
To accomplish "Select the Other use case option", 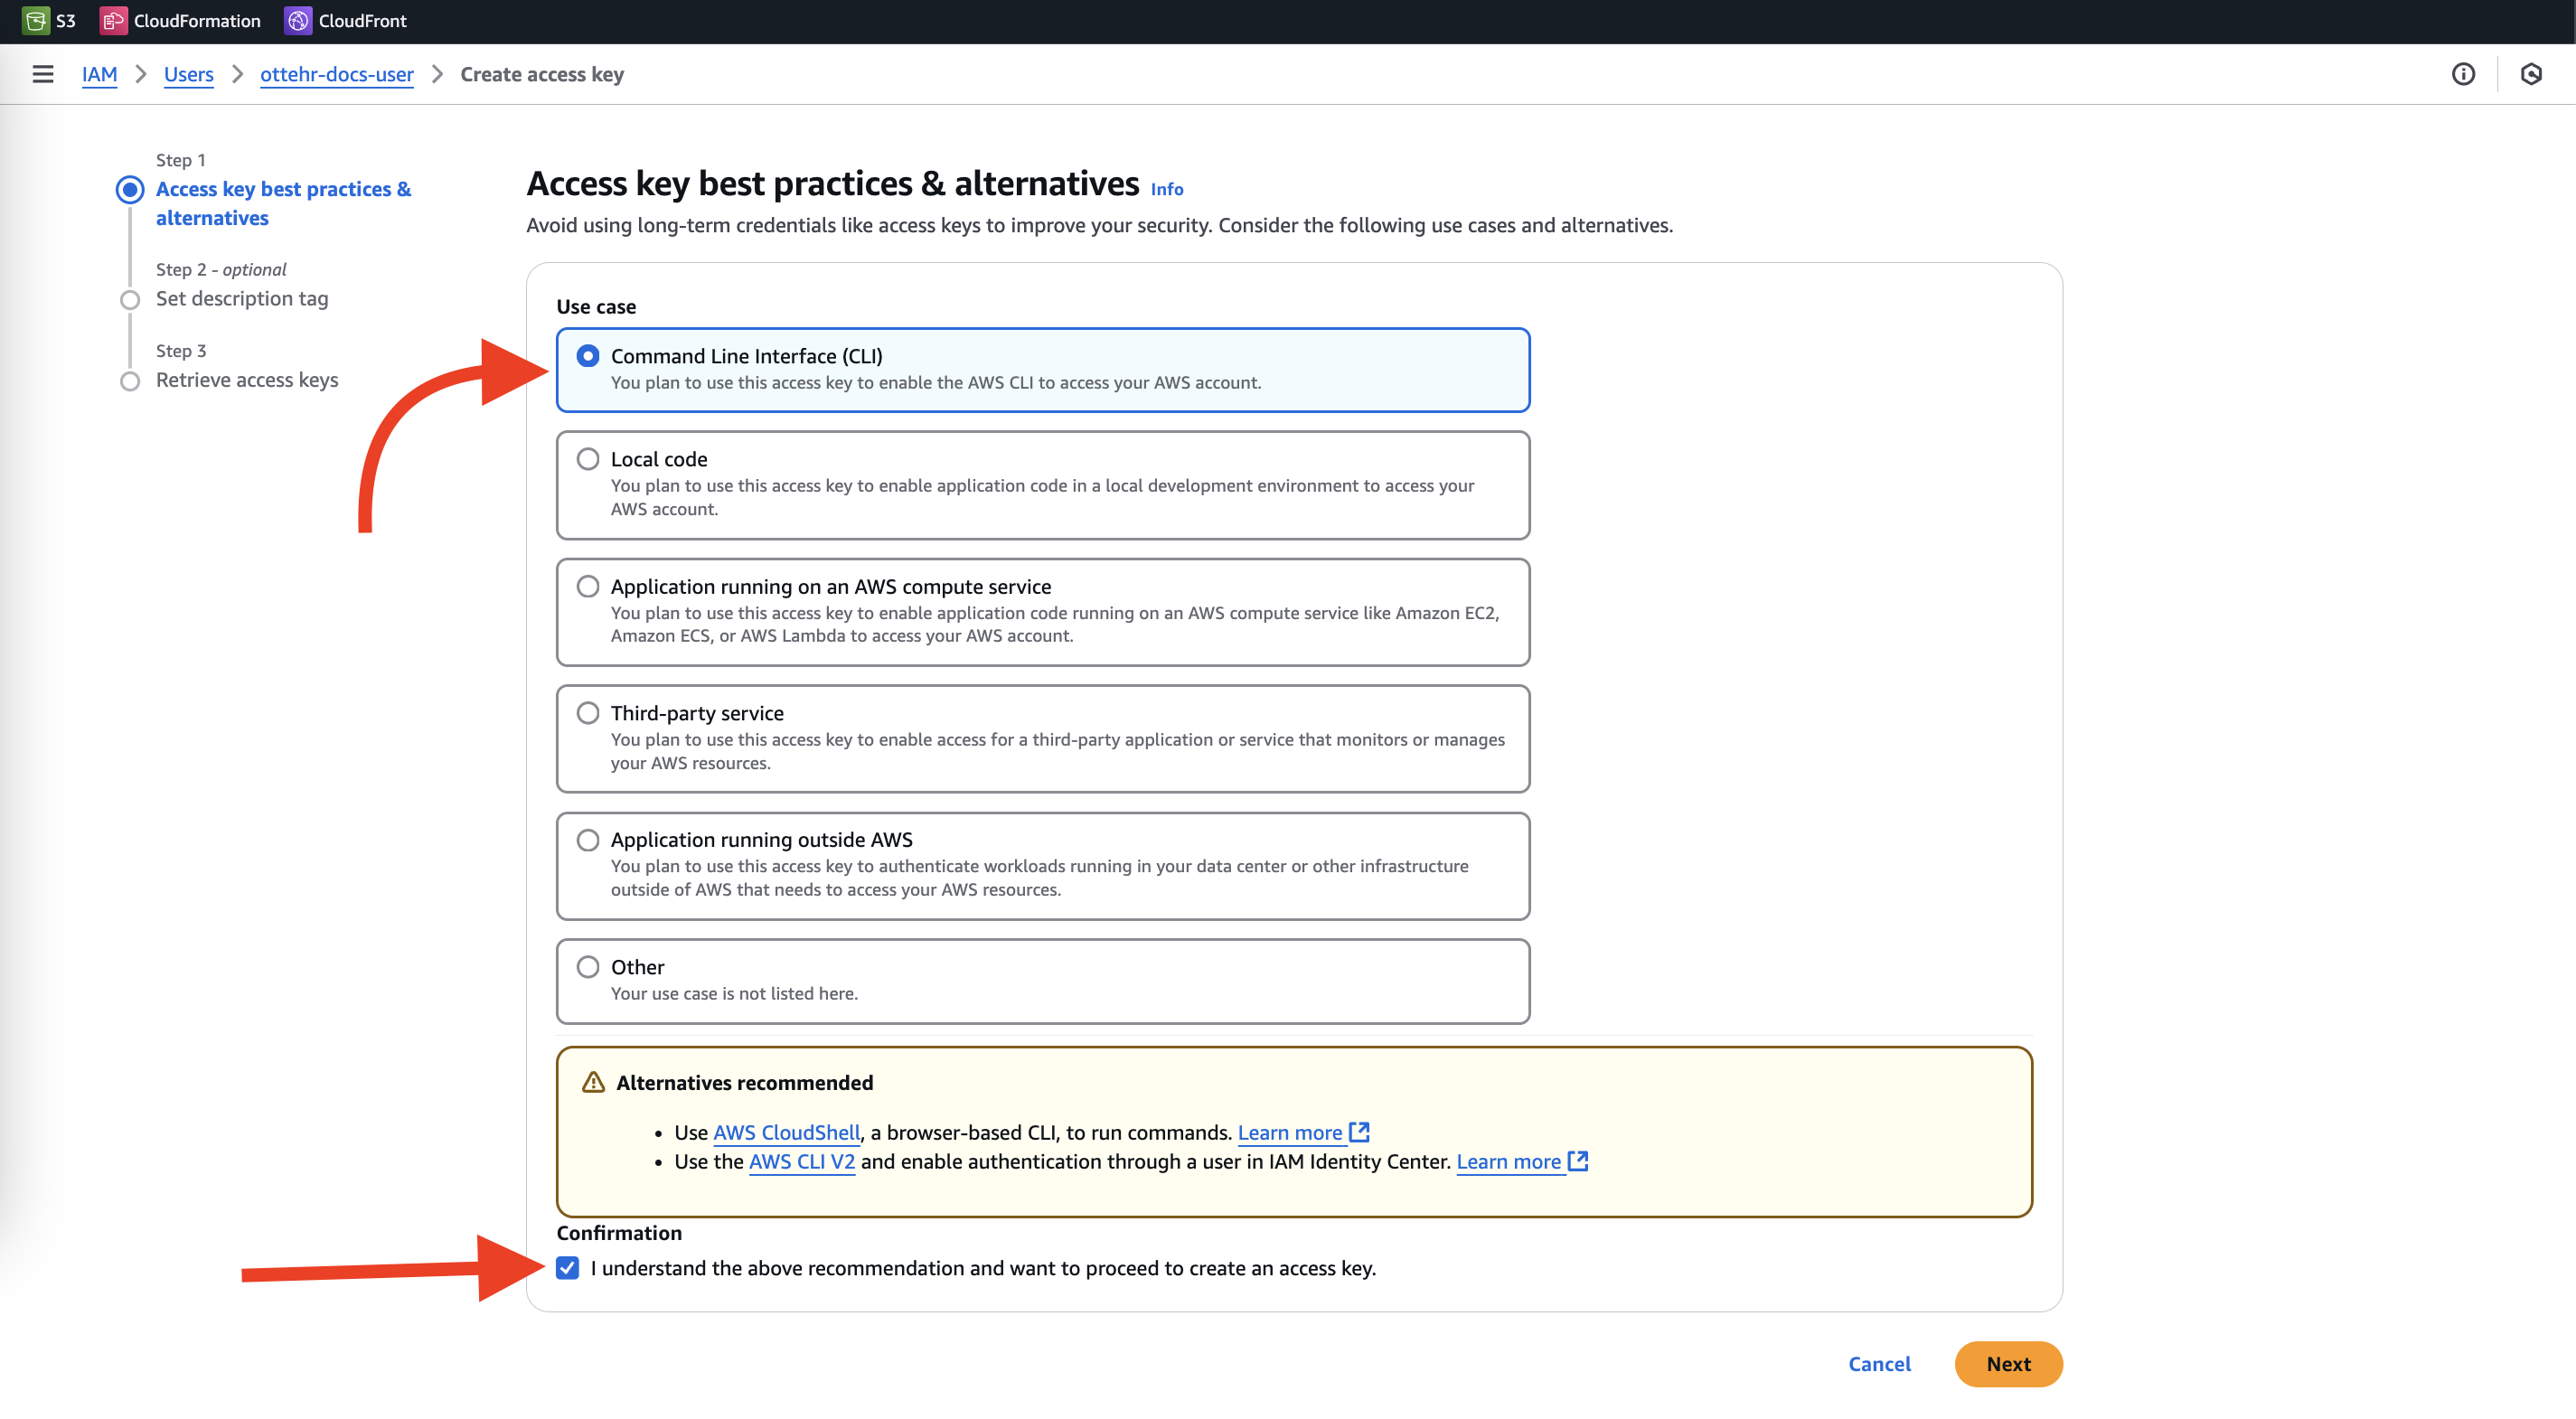I will pyautogui.click(x=588, y=966).
